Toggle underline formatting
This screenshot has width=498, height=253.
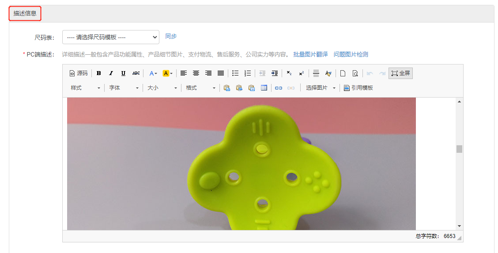coord(123,73)
